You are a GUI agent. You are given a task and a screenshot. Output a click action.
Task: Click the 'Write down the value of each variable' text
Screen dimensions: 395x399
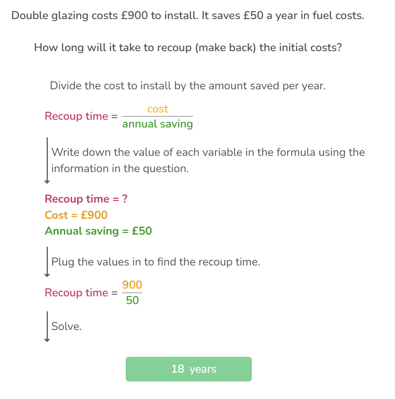click(208, 153)
